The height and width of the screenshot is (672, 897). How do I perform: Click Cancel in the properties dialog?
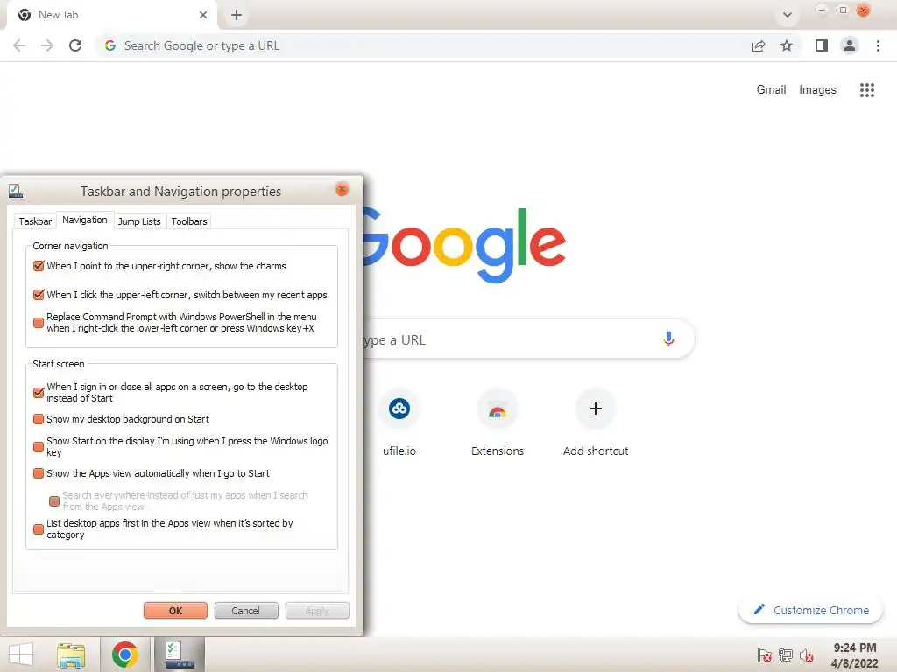point(246,610)
